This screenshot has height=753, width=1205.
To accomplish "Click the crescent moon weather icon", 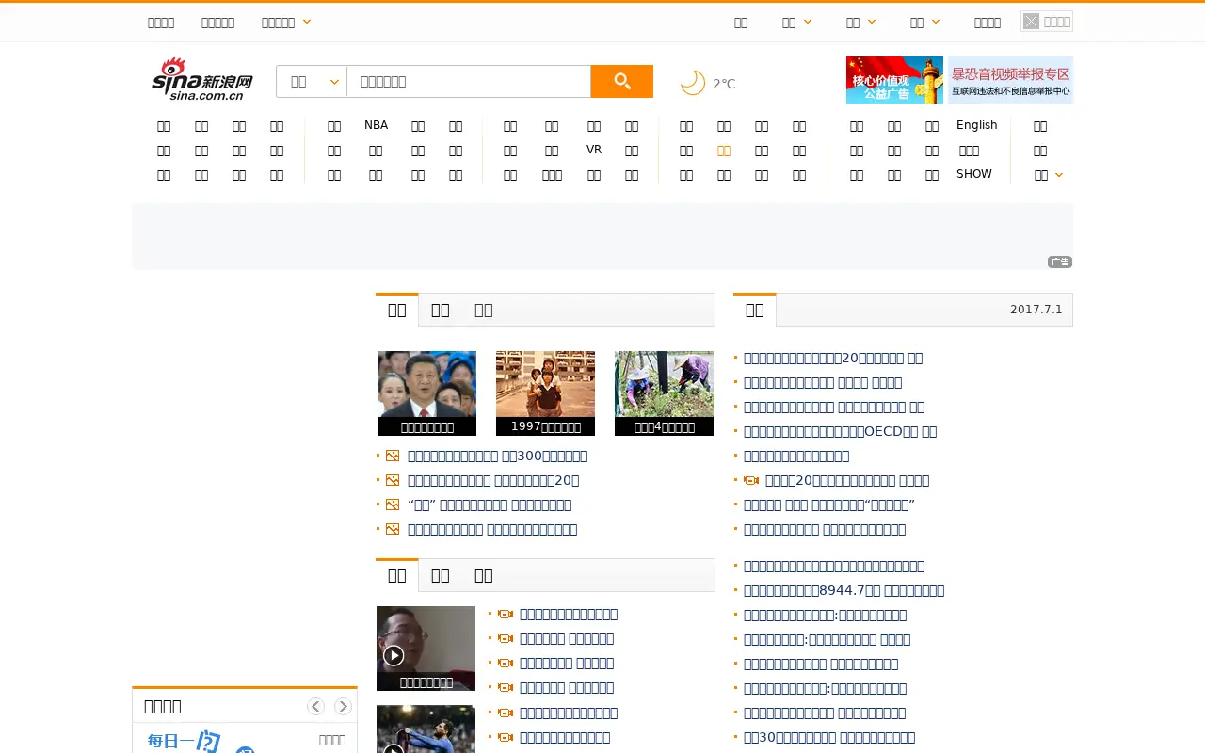I will pyautogui.click(x=692, y=83).
